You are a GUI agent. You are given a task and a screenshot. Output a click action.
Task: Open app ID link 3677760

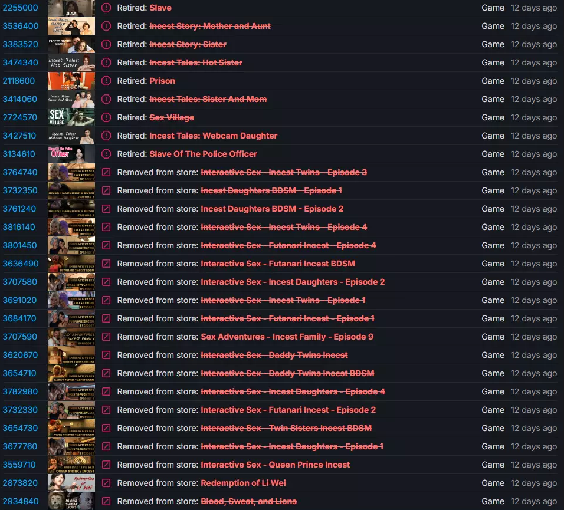coord(20,447)
